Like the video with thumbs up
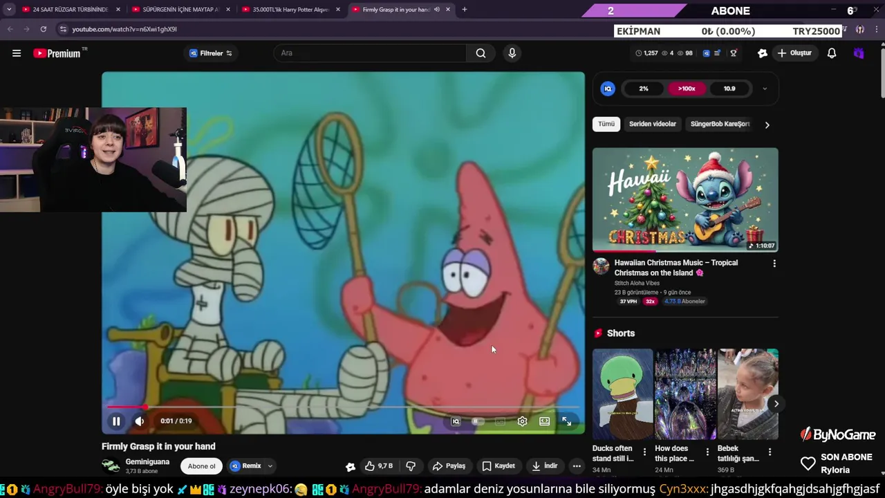Screen dimensions: 885x498 click(x=379, y=466)
